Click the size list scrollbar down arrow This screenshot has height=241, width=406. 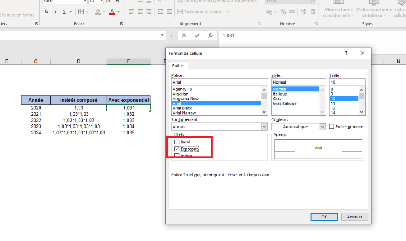pos(362,112)
